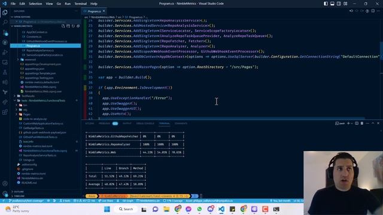Click the 77% Coverage status bar item
383x215 pixels.
pos(173,201)
